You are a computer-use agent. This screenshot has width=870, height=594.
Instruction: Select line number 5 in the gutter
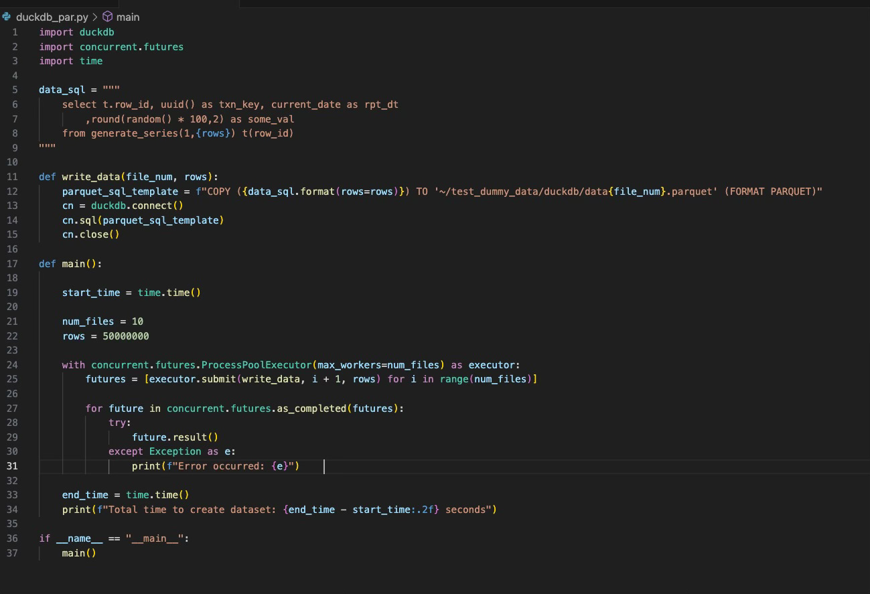[15, 90]
